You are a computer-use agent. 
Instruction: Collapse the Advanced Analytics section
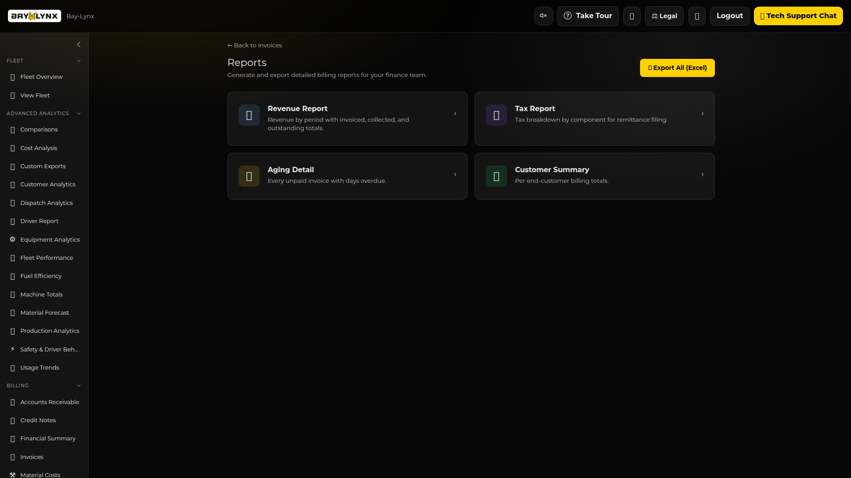pos(79,113)
